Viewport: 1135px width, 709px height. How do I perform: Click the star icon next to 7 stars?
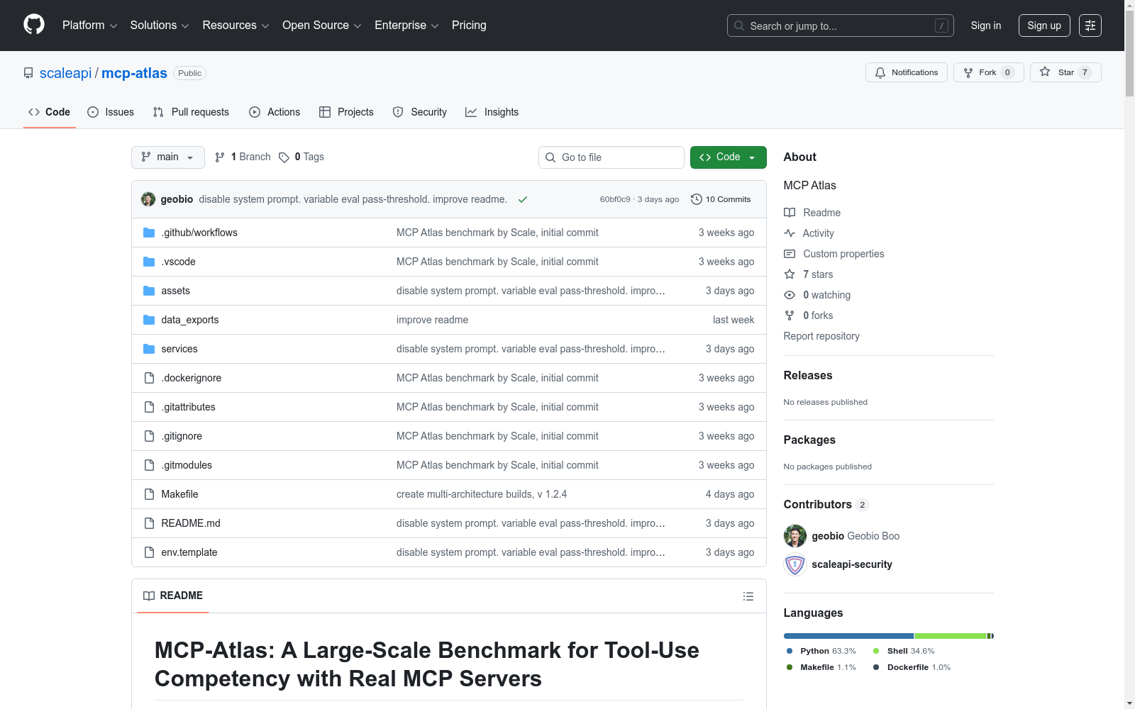[x=790, y=274]
